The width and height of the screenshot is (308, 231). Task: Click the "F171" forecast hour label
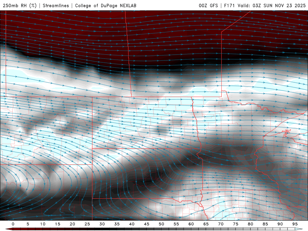[x=229, y=6]
